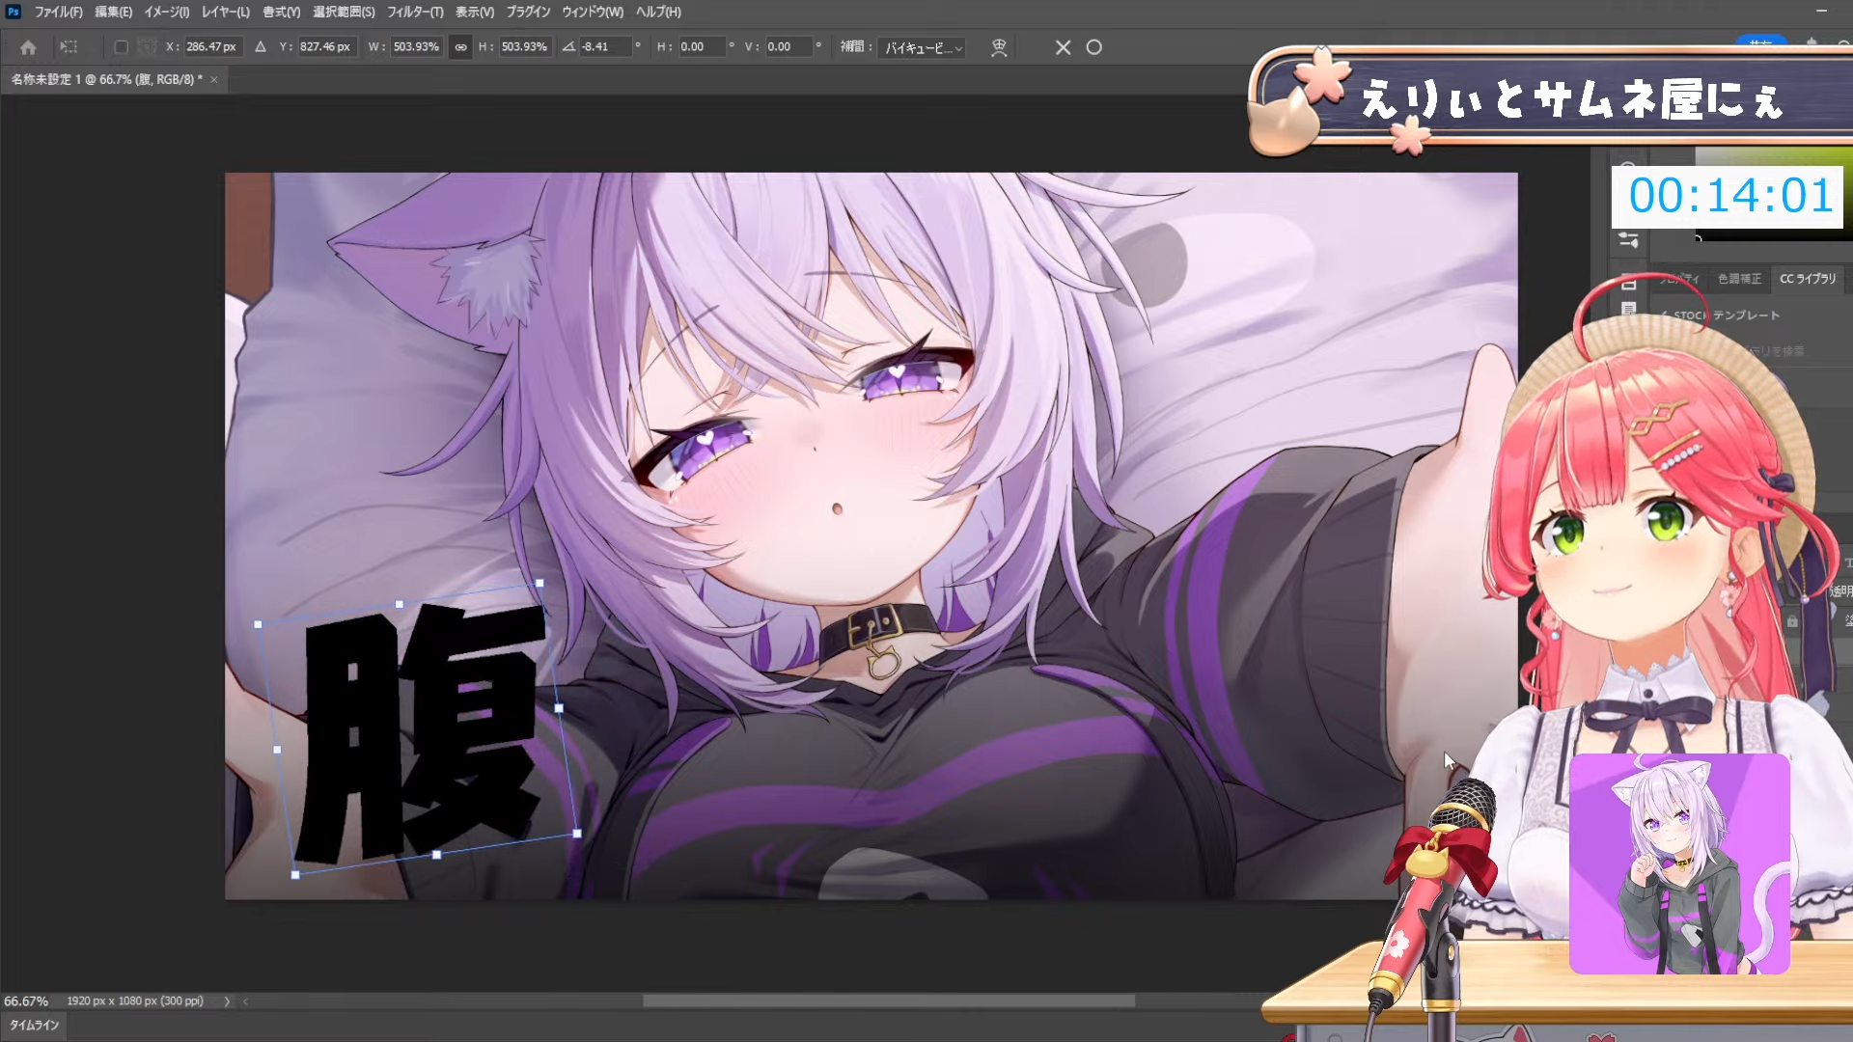Click the reference point location grid
Screen dimensions: 1853x1042
point(147,46)
